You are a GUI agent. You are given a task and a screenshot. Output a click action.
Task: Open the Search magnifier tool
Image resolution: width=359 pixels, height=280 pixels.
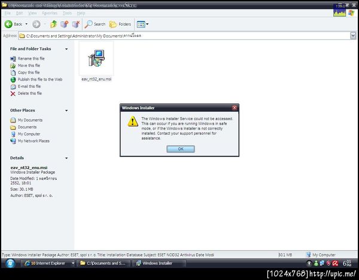click(89, 24)
